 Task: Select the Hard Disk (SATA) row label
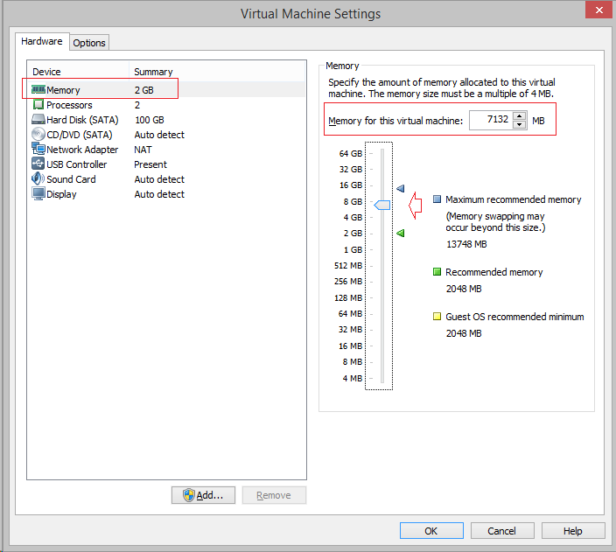[82, 120]
